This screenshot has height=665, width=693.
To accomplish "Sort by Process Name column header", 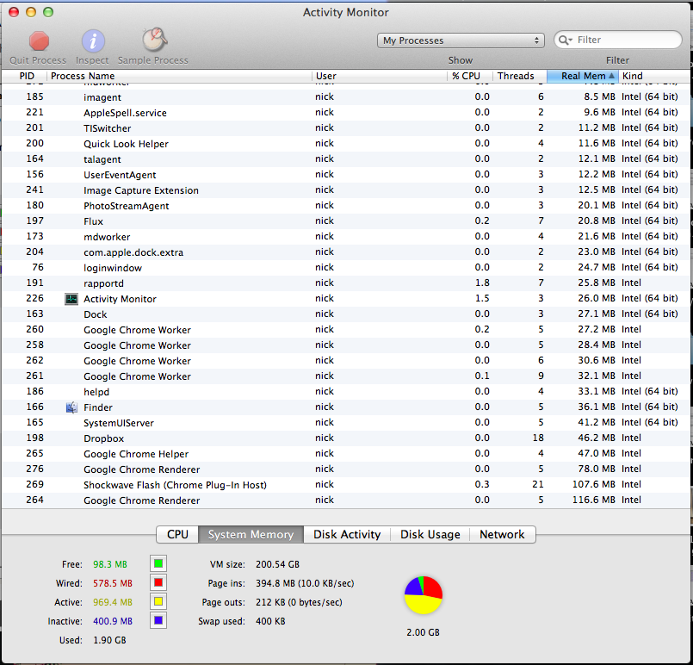I will coord(179,76).
